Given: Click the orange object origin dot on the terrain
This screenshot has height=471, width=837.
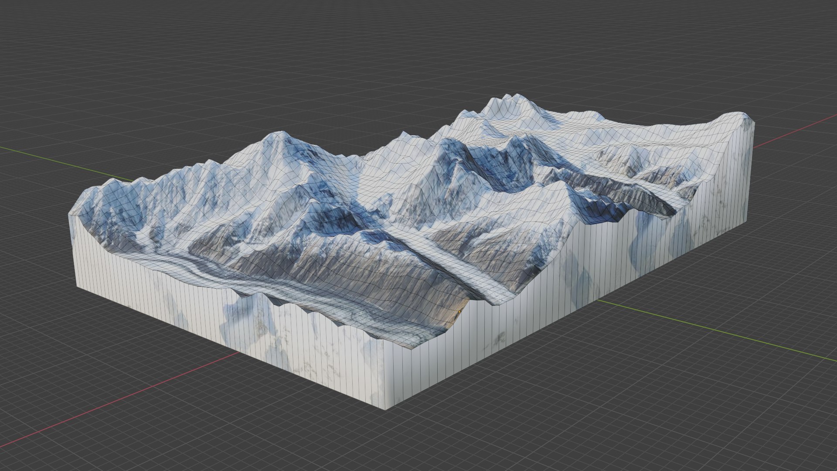Looking at the screenshot, I should [x=459, y=312].
